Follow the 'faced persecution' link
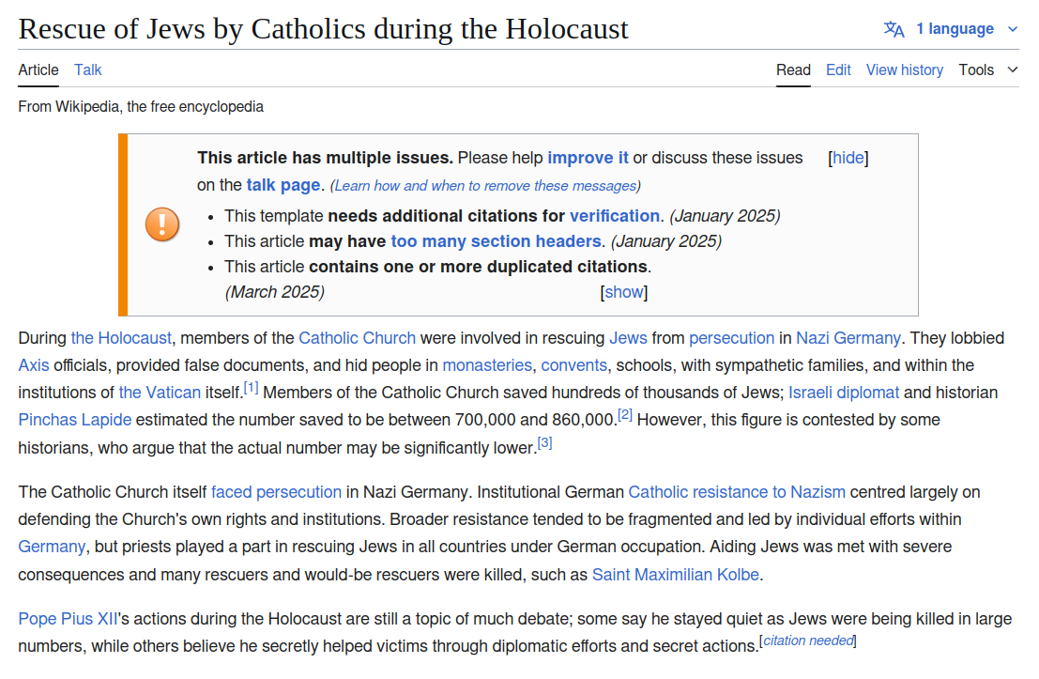The height and width of the screenshot is (679, 1039). 276,492
